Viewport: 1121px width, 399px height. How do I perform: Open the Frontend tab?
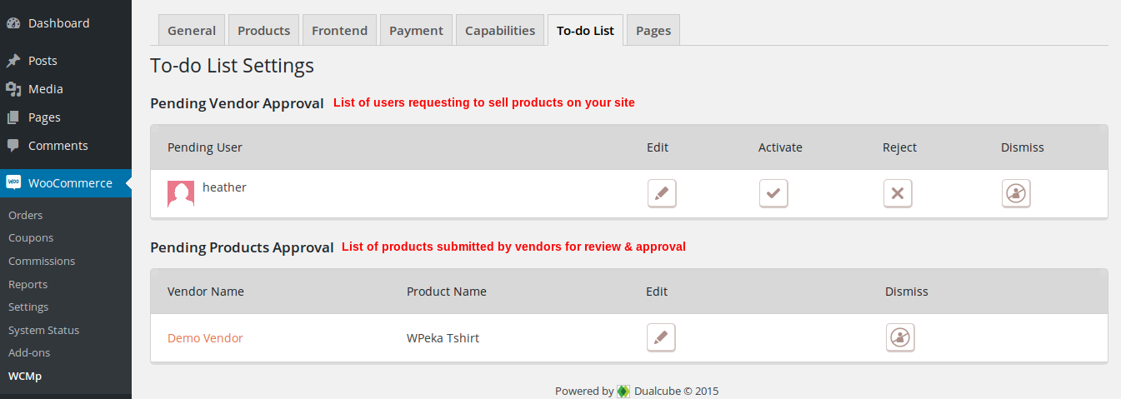click(x=339, y=31)
